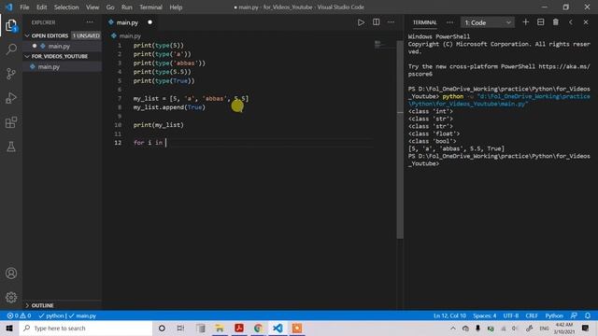Open the Run and Debug view

tap(11, 98)
